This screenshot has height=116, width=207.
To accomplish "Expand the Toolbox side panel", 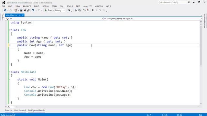I will (3, 17).
